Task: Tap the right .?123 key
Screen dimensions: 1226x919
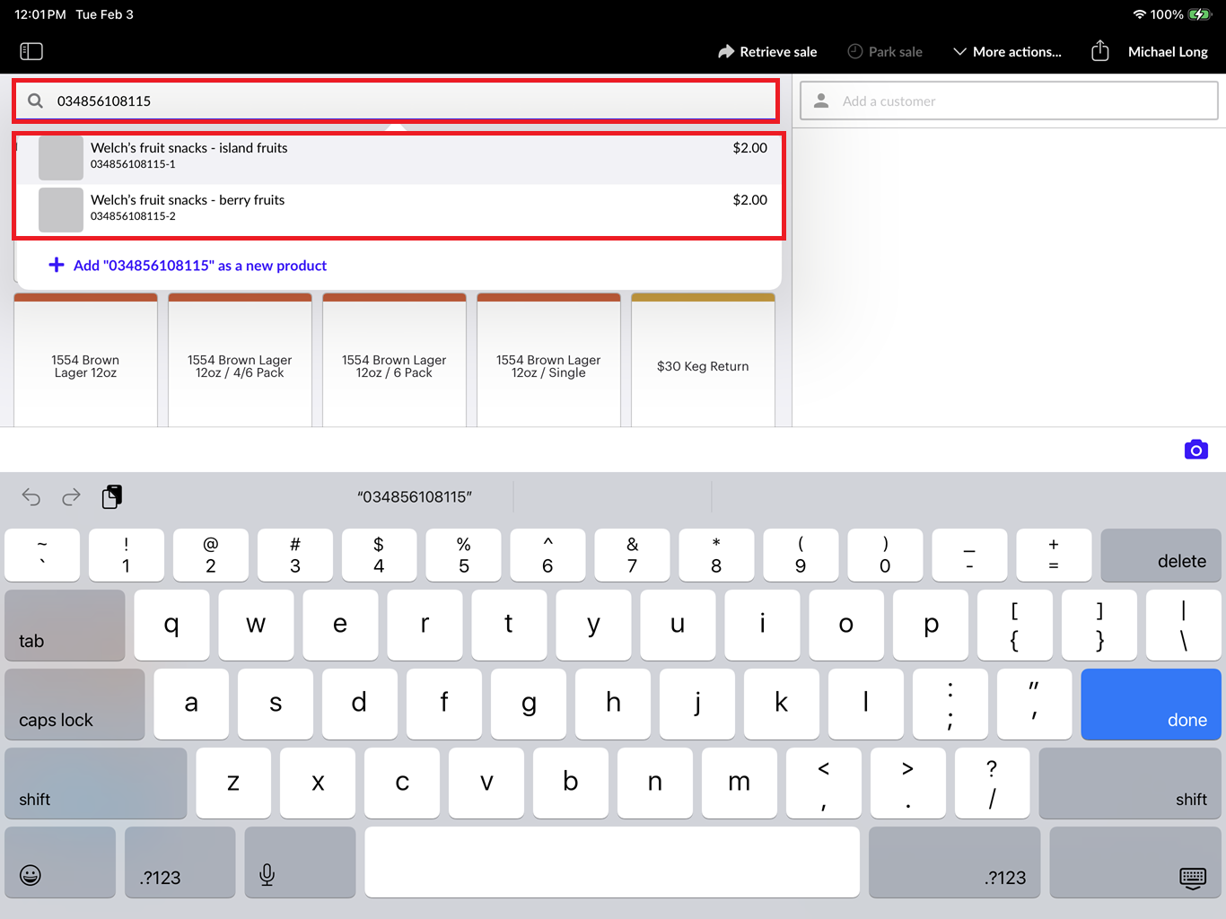Action: [x=955, y=862]
